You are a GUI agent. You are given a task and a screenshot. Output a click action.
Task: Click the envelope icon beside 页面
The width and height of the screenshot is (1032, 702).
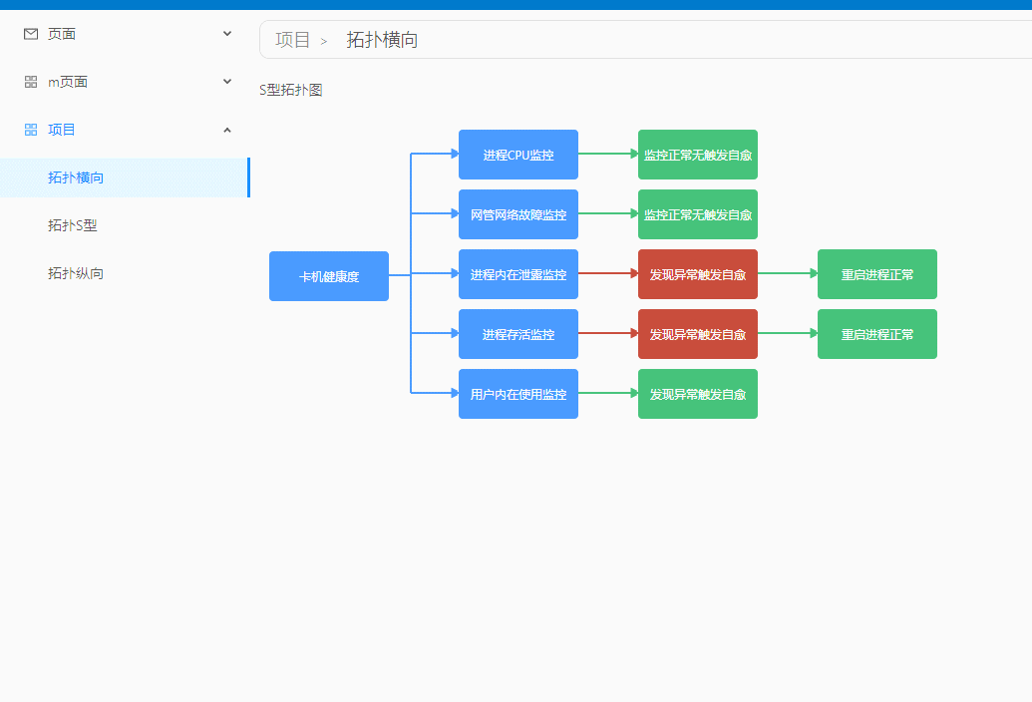pos(29,33)
